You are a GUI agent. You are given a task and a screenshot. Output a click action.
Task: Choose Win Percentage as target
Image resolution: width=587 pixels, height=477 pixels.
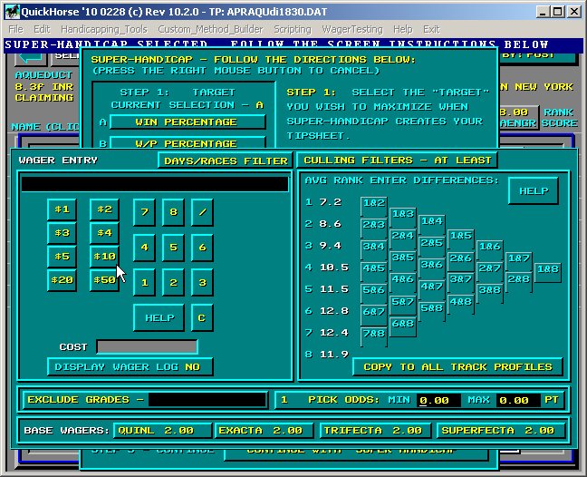coord(187,122)
